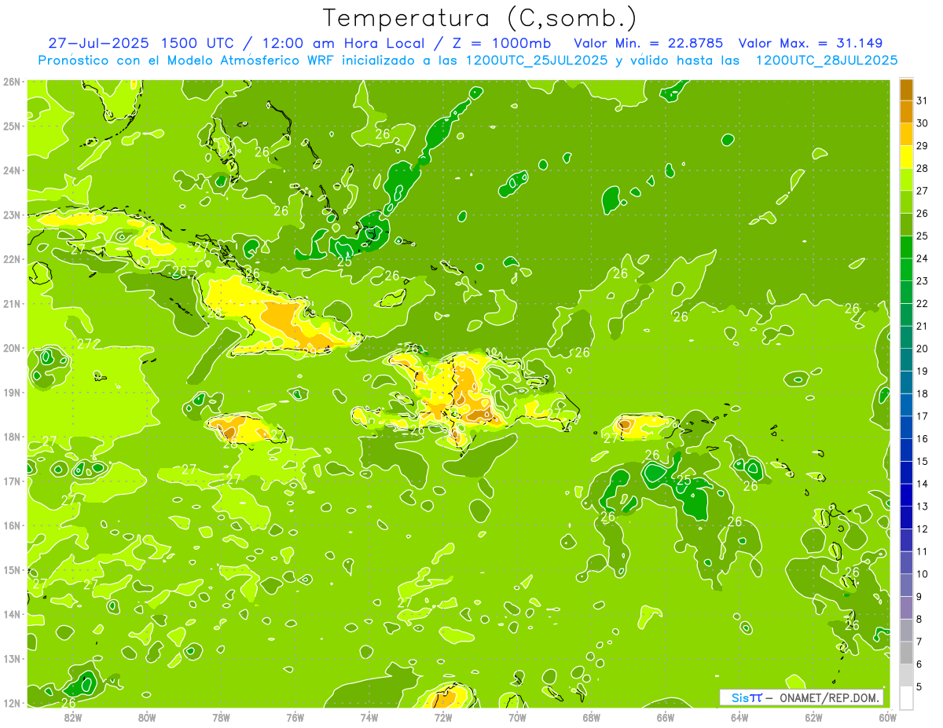
Task: Click the number 12 on the color scale
Action: click(x=923, y=529)
